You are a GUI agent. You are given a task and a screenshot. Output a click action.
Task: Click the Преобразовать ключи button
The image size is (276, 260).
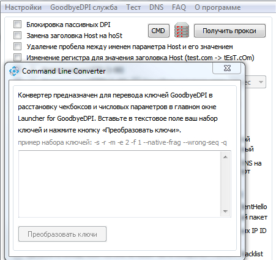point(62,234)
